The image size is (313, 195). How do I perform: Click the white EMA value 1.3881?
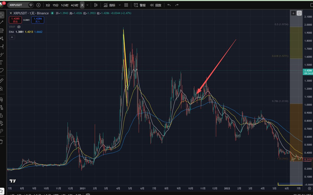20,32
